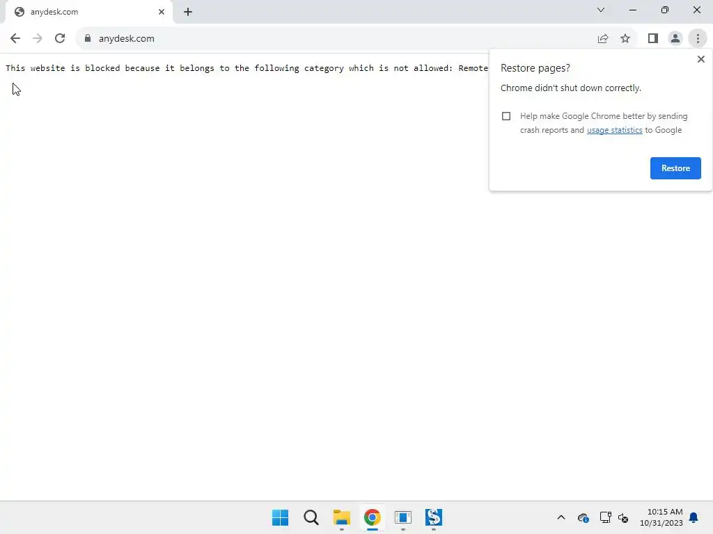Open File Explorer from taskbar
713x534 pixels.
pyautogui.click(x=341, y=517)
